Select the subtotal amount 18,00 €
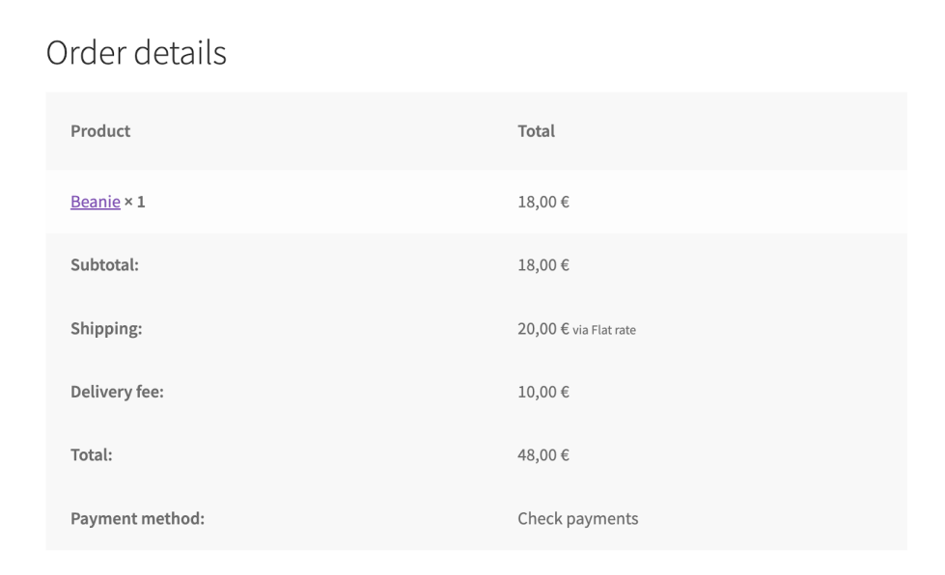 coord(542,265)
